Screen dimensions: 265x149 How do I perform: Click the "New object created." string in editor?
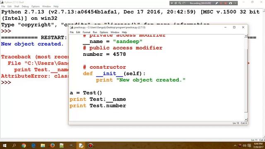[151, 80]
